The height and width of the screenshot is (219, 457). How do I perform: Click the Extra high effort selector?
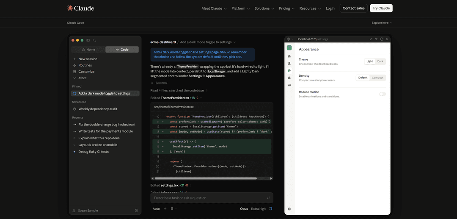point(258,208)
